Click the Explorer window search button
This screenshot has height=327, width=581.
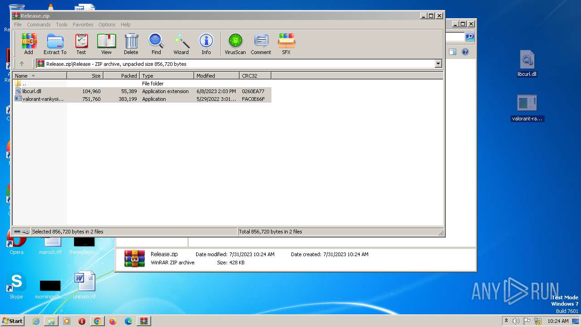point(470,37)
